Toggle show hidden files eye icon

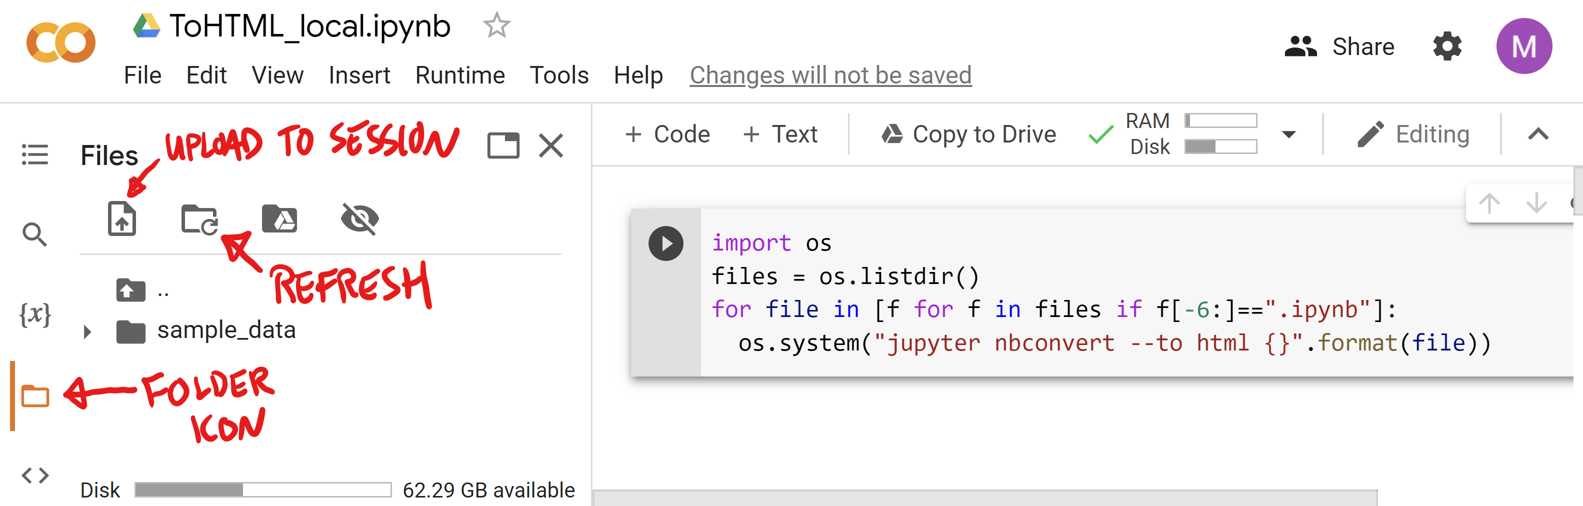click(x=359, y=219)
